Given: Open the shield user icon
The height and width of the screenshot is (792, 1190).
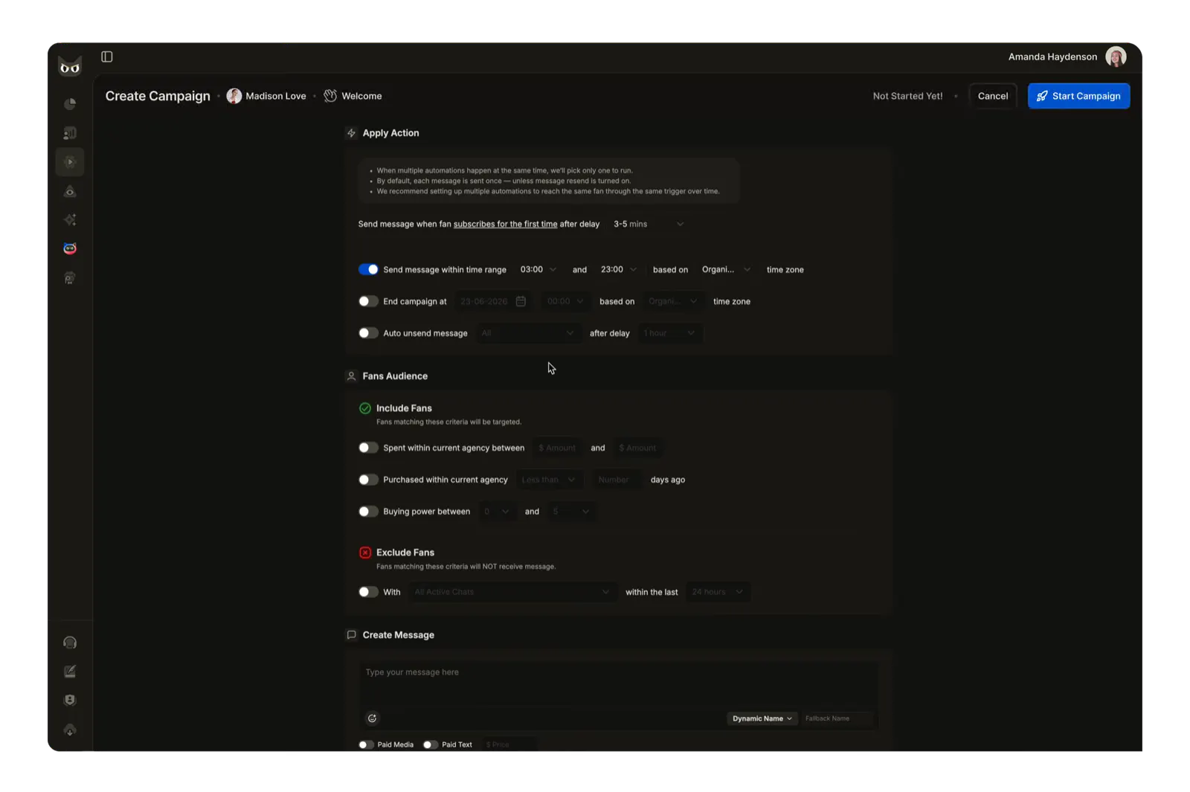Looking at the screenshot, I should [x=70, y=701].
